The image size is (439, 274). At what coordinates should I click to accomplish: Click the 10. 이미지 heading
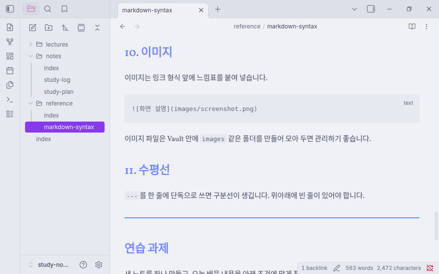[148, 52]
